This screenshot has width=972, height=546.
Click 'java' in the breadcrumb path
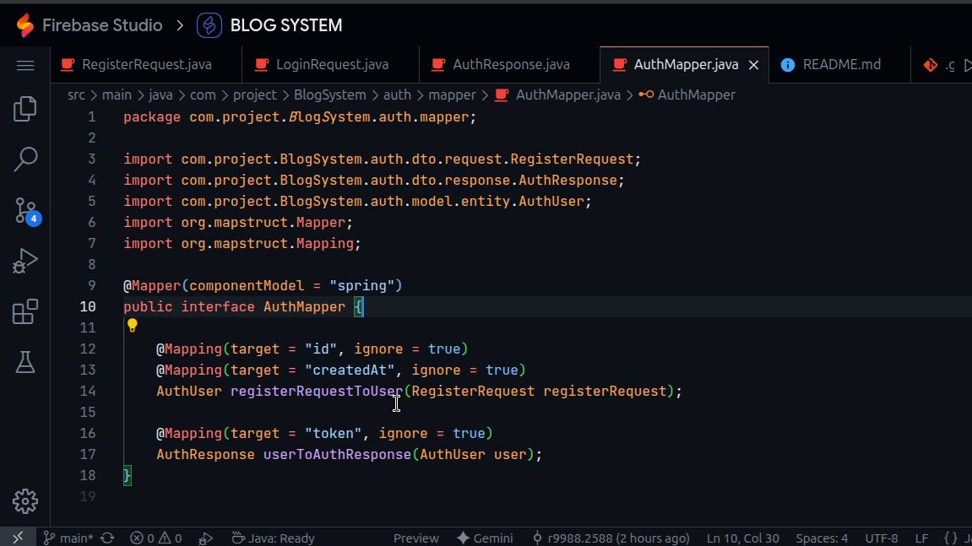(160, 95)
